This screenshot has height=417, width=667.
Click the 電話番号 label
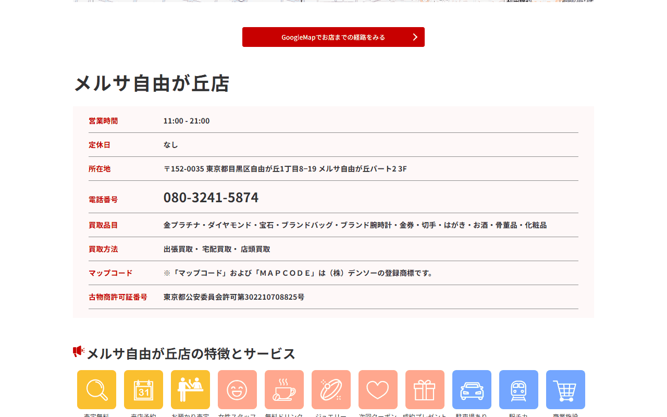pyautogui.click(x=103, y=200)
